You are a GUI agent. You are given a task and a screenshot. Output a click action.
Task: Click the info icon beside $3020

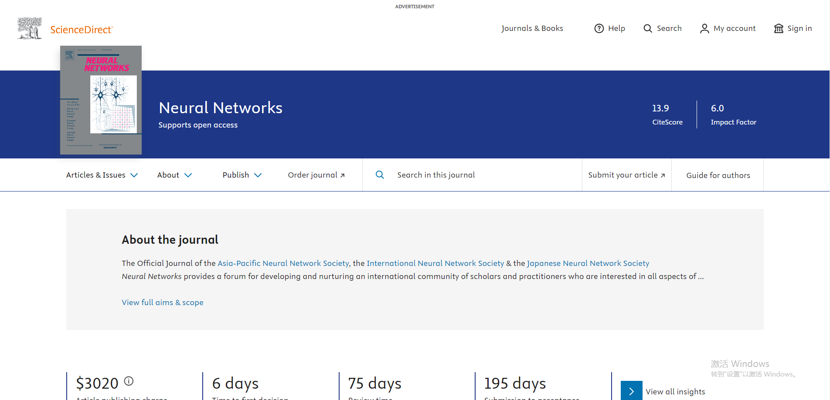coord(129,381)
